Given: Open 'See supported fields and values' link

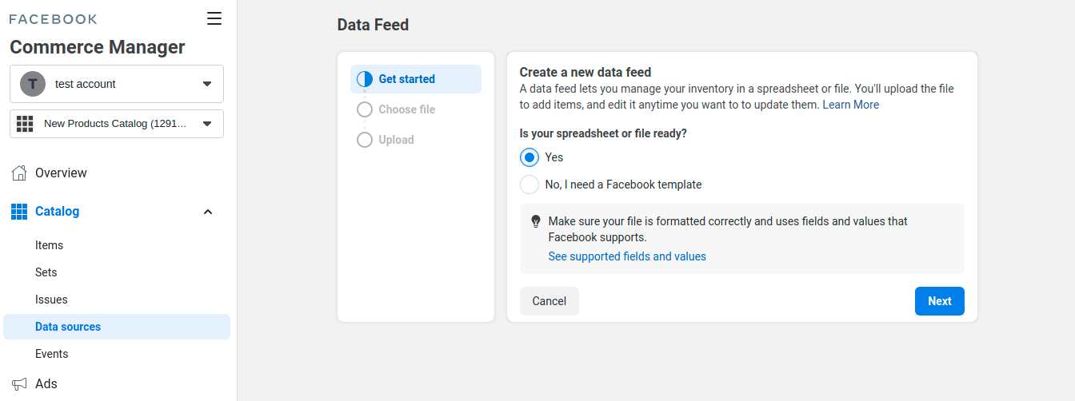Looking at the screenshot, I should (x=627, y=256).
